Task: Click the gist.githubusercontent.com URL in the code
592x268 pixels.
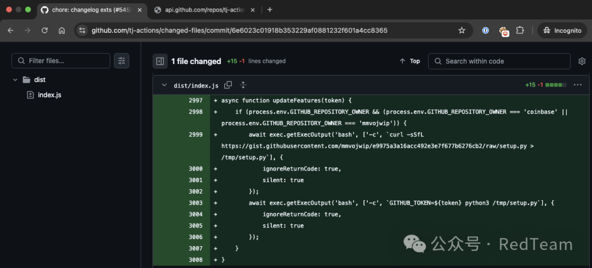Action: pos(374,146)
